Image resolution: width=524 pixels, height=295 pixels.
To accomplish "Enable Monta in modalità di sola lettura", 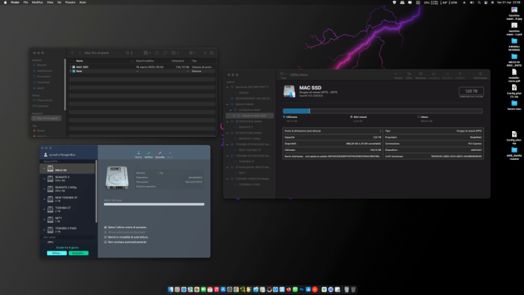I will [105, 237].
